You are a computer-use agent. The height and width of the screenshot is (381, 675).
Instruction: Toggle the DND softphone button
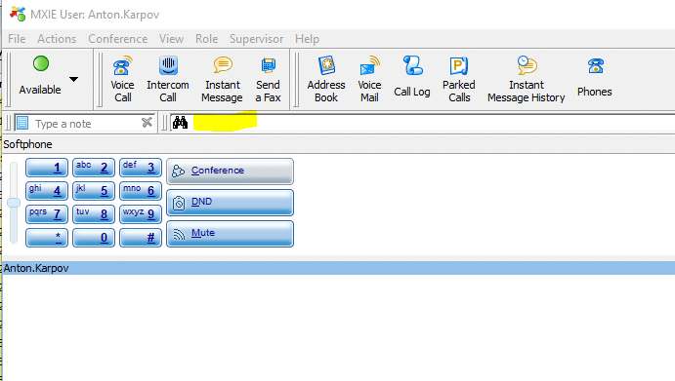[230, 203]
